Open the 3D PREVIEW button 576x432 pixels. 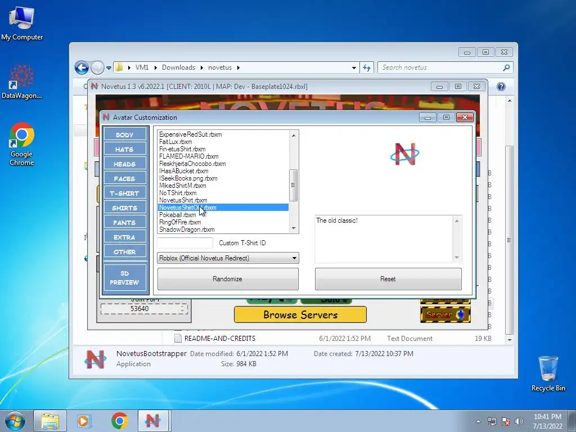[x=125, y=278]
